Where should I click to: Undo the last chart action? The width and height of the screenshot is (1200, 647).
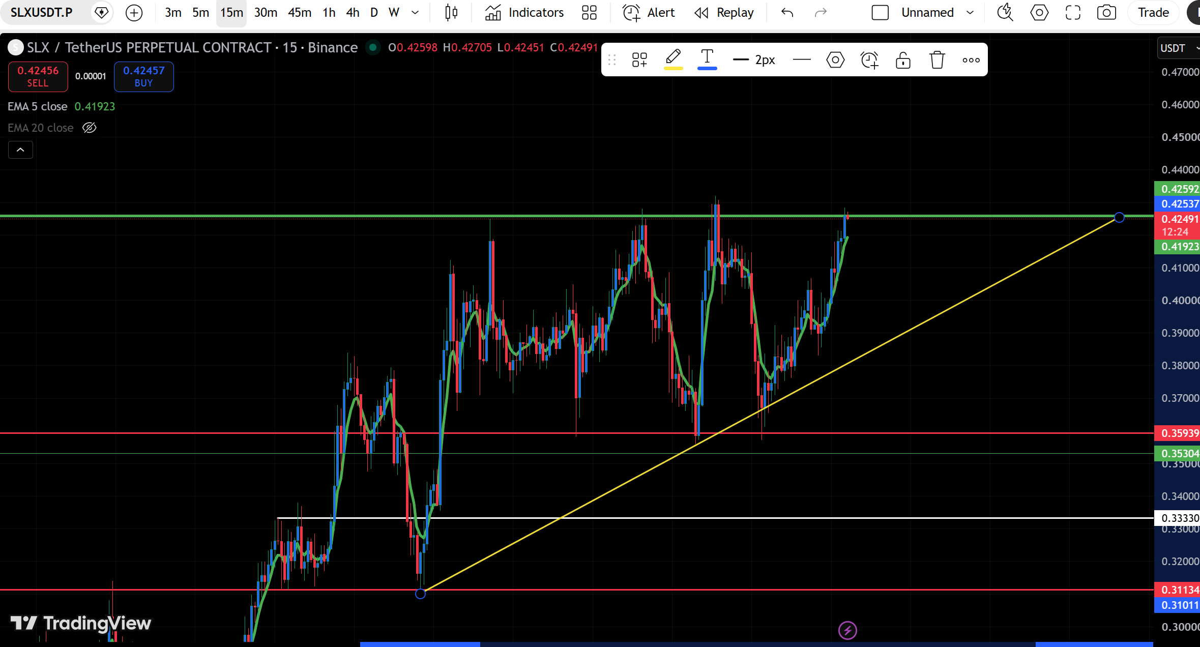pos(787,13)
